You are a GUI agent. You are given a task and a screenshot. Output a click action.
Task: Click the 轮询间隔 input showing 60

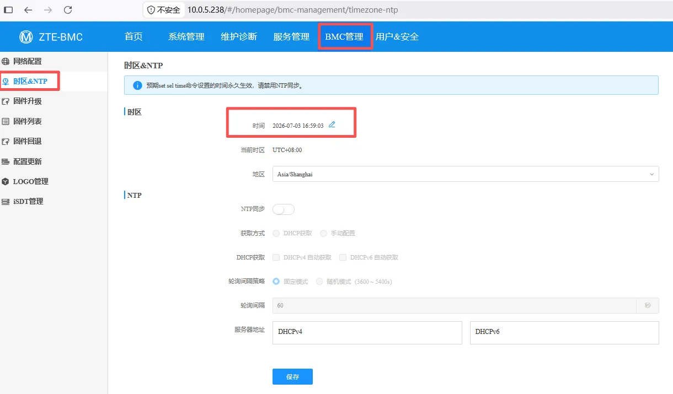(x=455, y=305)
